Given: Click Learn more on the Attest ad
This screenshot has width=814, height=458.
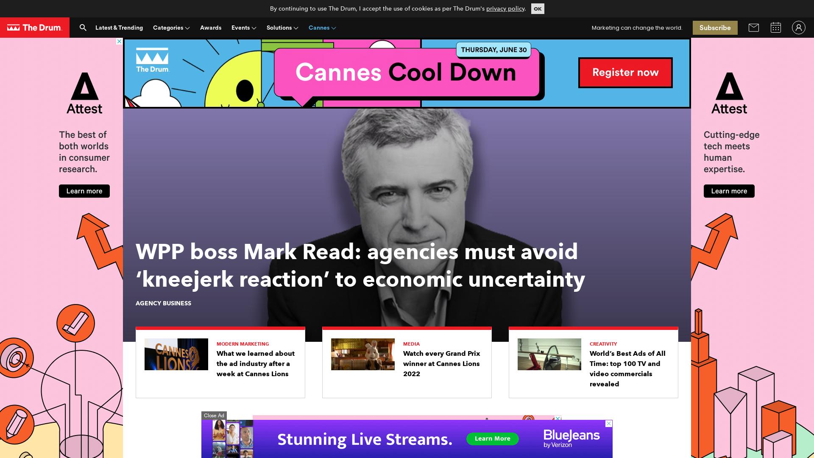Looking at the screenshot, I should [84, 191].
